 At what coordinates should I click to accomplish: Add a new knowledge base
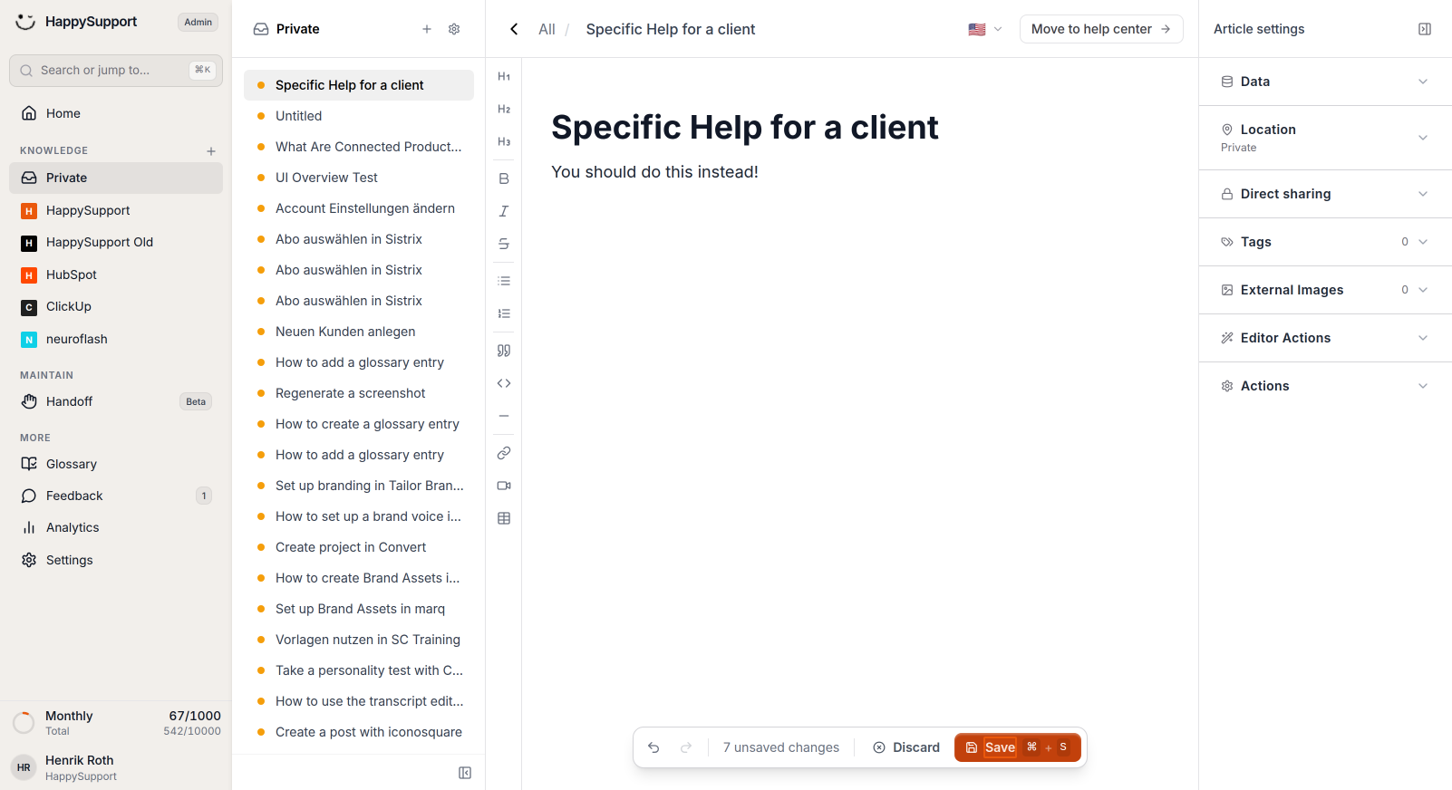coord(211,151)
